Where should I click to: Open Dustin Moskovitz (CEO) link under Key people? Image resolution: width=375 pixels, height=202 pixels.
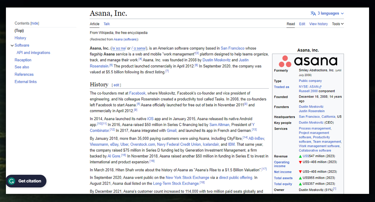[311, 123]
